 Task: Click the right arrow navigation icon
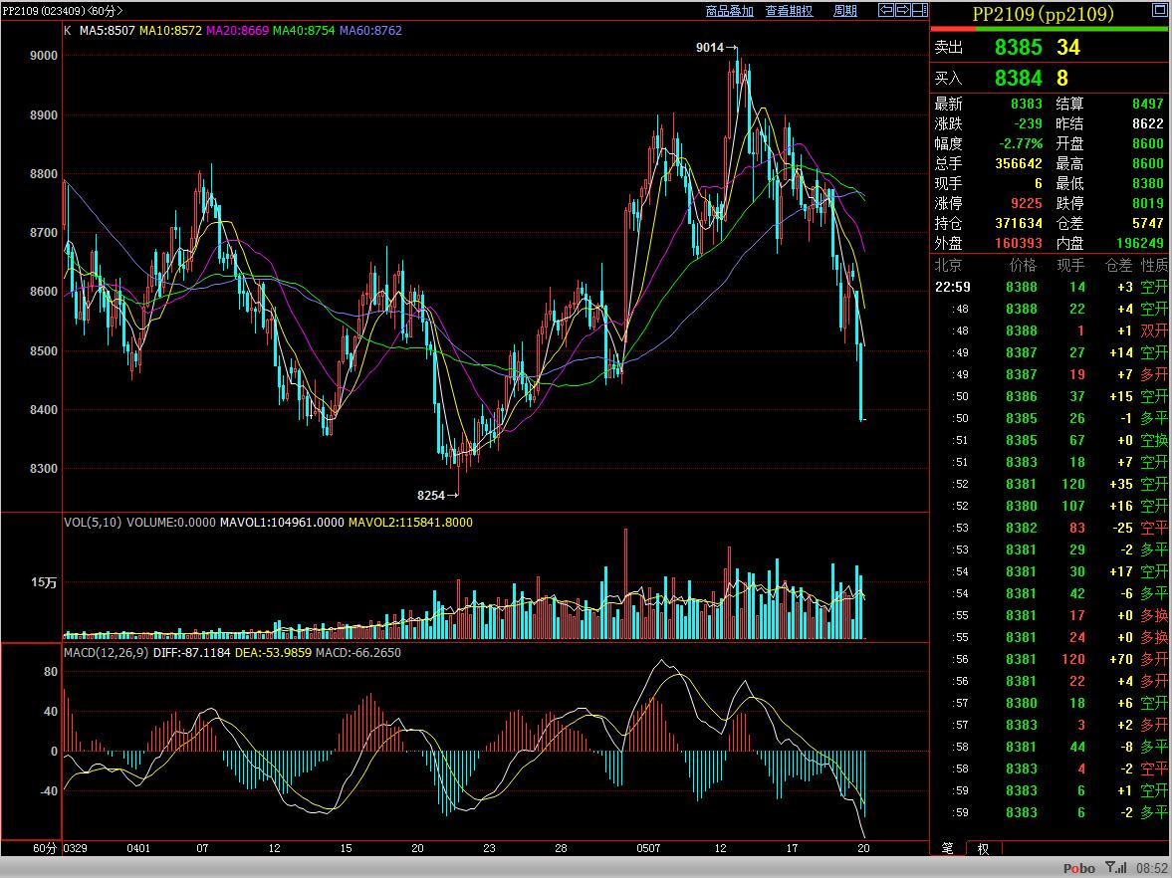pyautogui.click(x=902, y=11)
